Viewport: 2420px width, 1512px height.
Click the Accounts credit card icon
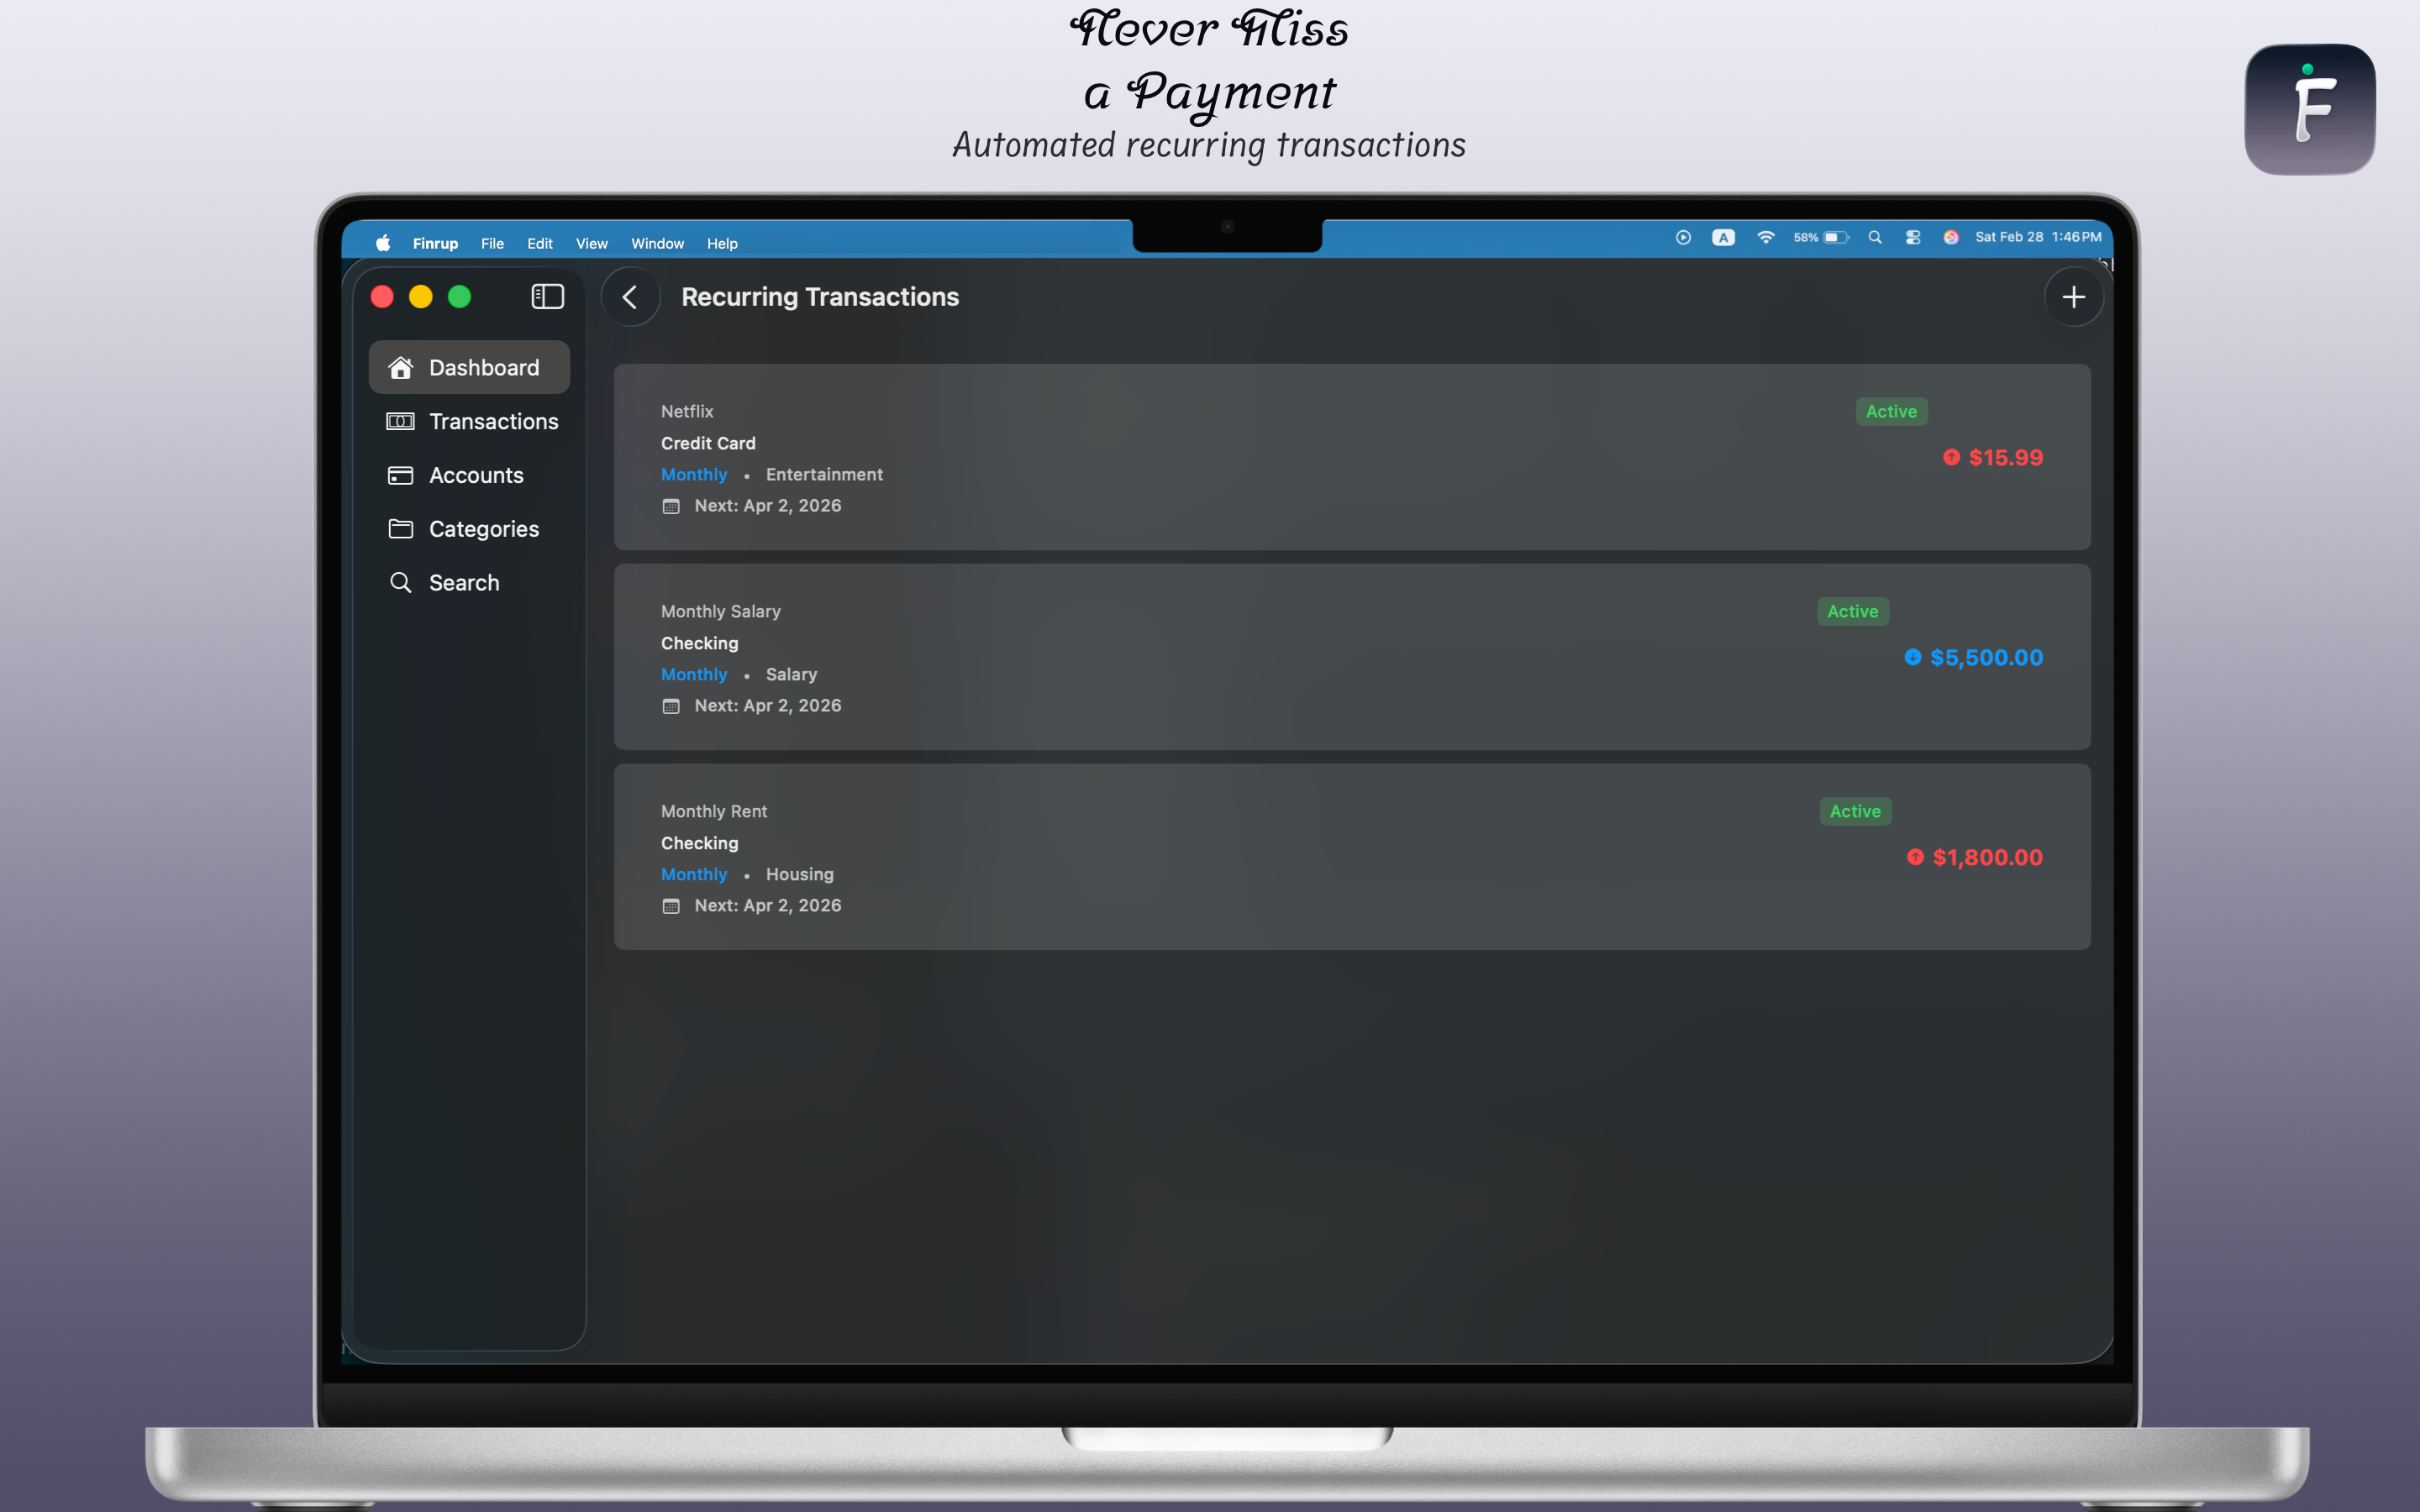(x=401, y=475)
